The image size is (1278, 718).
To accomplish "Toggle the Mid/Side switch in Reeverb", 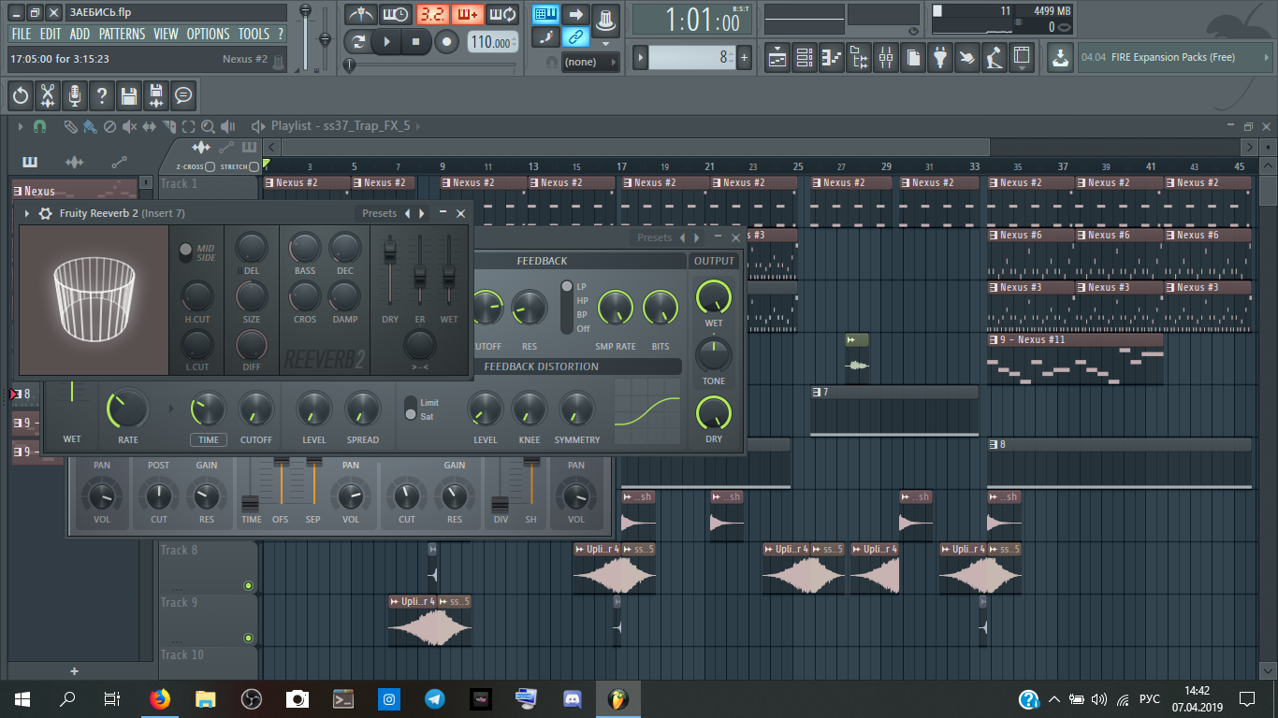I will [185, 251].
